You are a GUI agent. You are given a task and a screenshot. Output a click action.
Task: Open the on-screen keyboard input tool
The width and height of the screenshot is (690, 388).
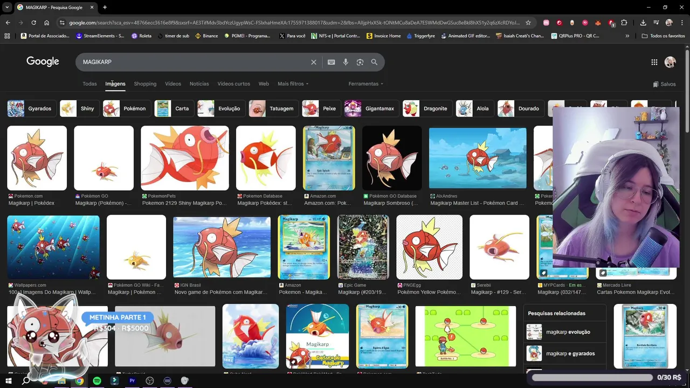[332, 62]
